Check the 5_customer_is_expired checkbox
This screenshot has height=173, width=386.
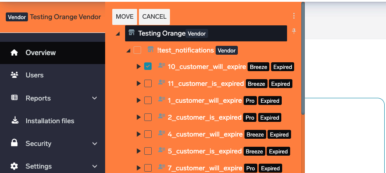coord(148,151)
